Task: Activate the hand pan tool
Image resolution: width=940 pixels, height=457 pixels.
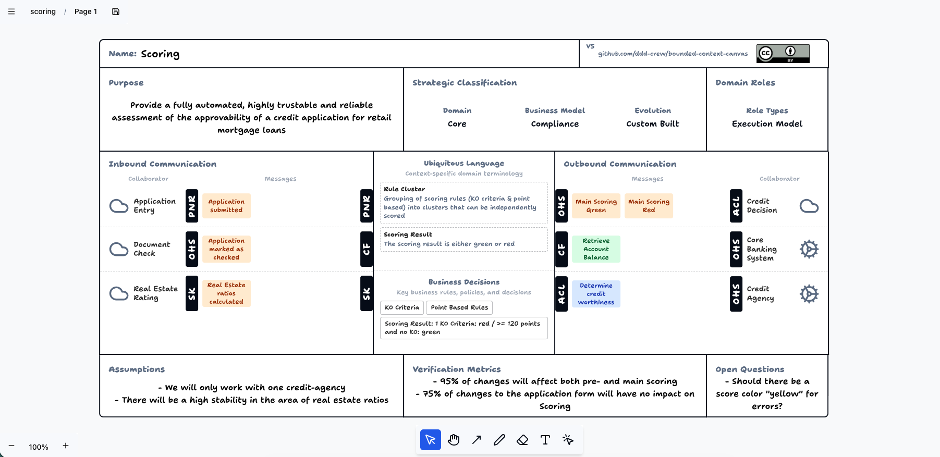Action: pyautogui.click(x=454, y=440)
